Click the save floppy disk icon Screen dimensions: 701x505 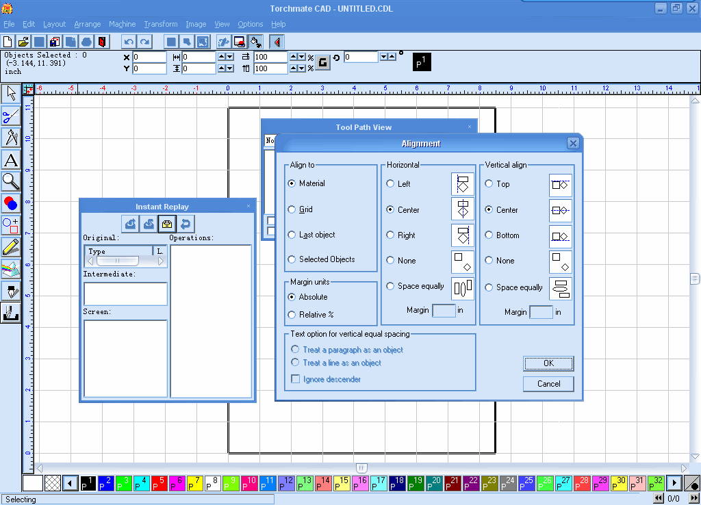pyautogui.click(x=55, y=42)
